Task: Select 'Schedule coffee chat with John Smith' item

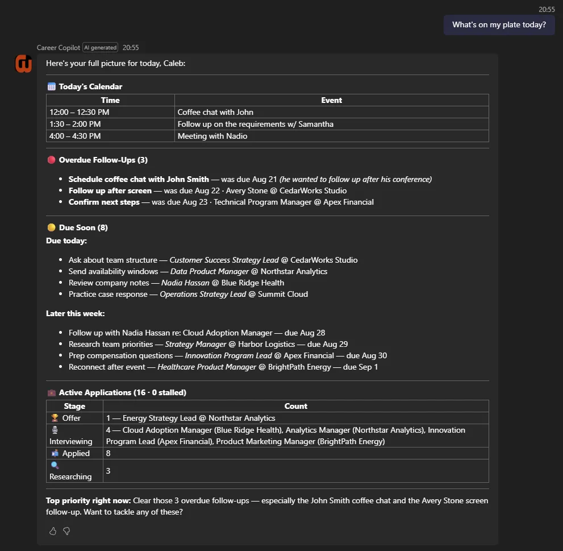Action: coord(250,179)
